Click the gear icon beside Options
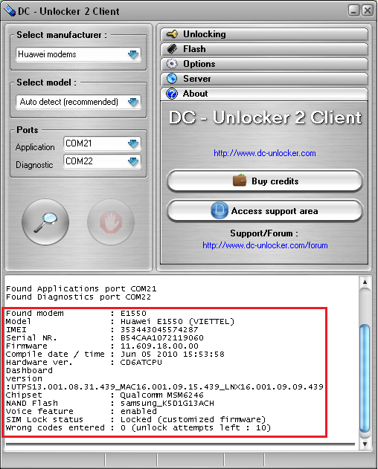Screen dimensions: 378x469 click(x=172, y=64)
